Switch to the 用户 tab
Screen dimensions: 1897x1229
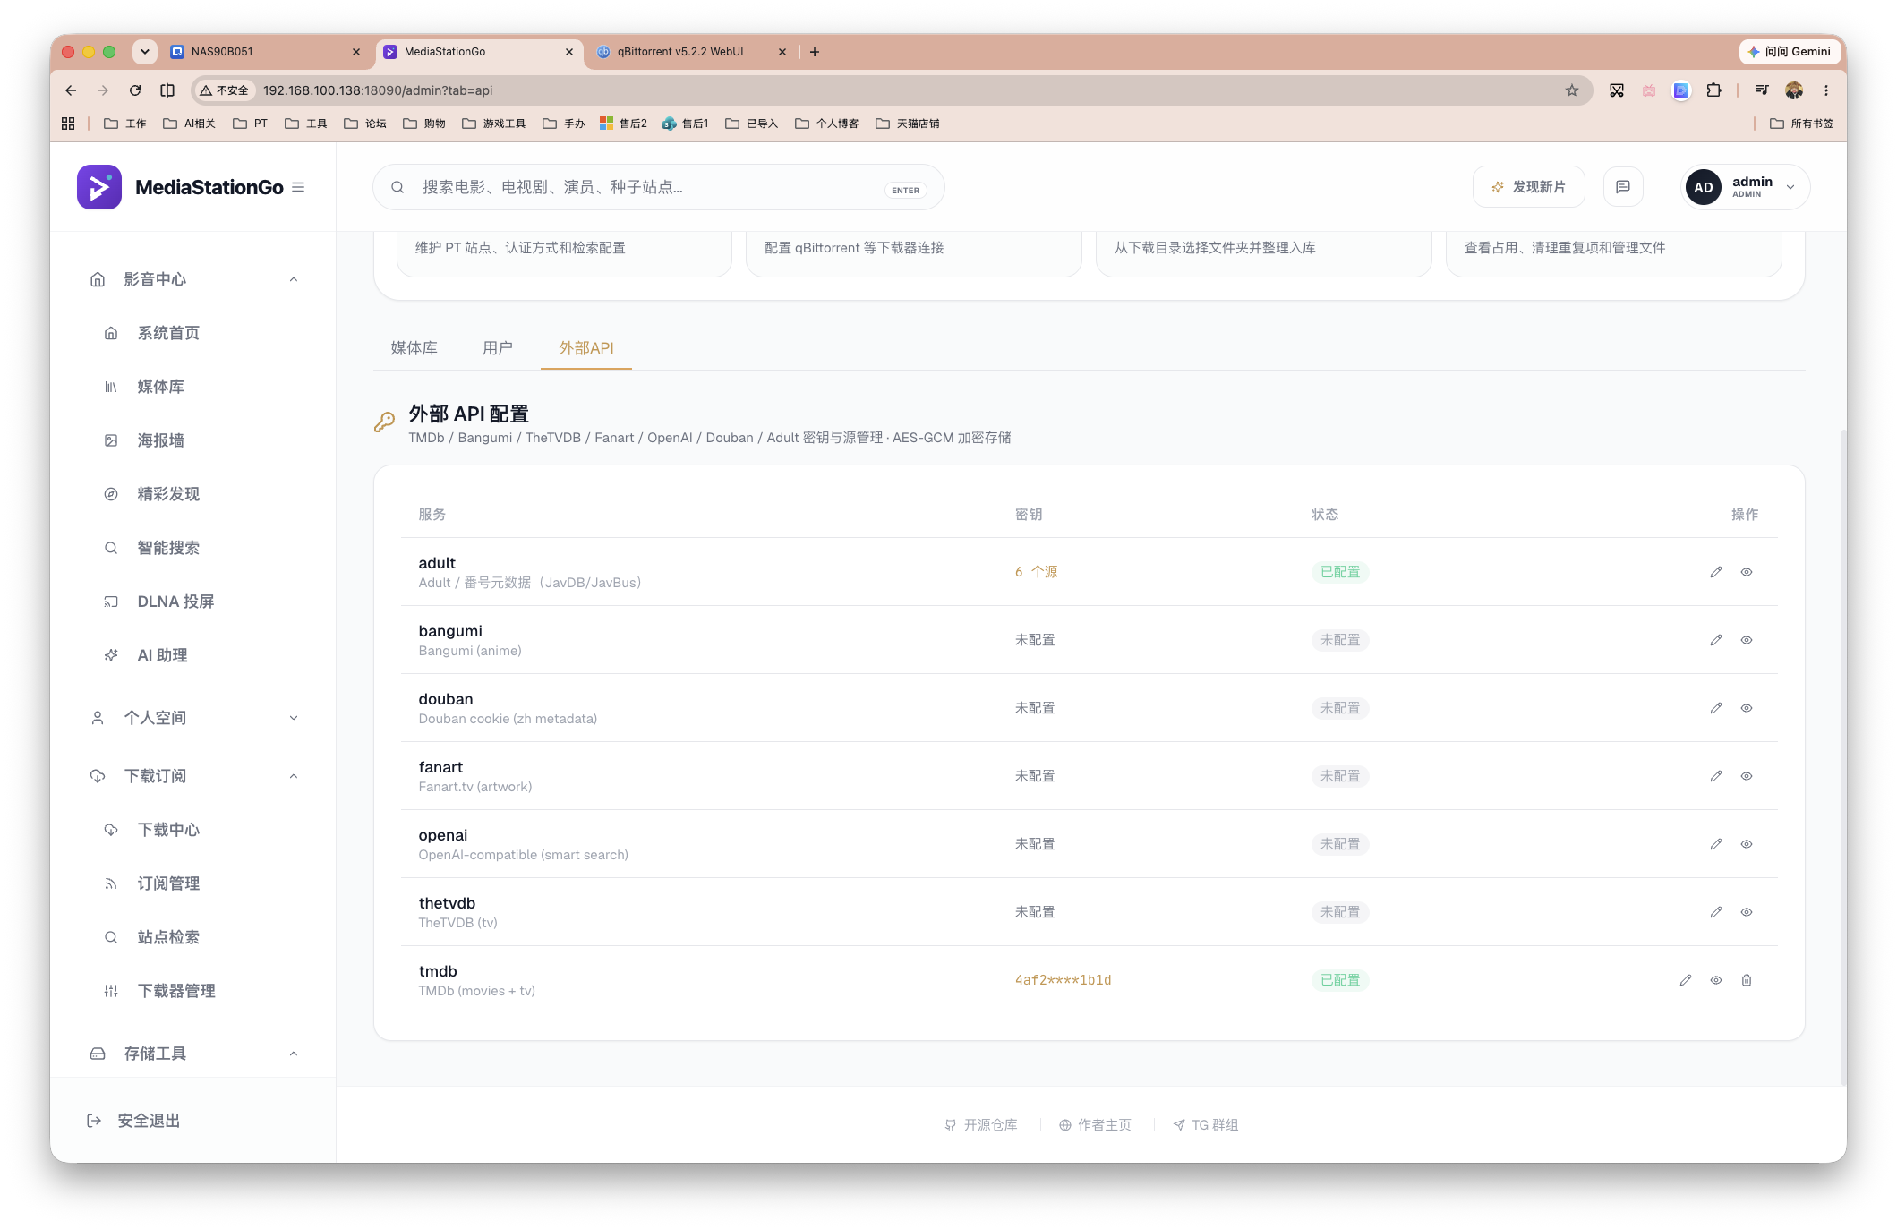pos(497,348)
